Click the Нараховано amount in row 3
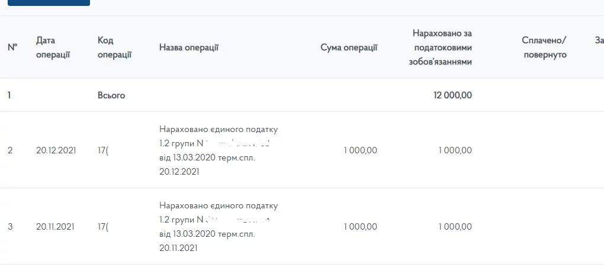This screenshot has height=267, width=604. tap(455, 227)
